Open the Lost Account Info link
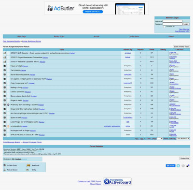This screenshot has width=193, height=190. click(x=182, y=31)
